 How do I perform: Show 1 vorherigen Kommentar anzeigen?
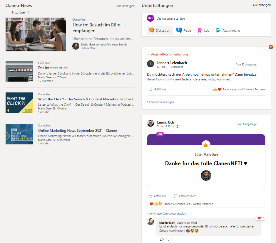coord(167,214)
